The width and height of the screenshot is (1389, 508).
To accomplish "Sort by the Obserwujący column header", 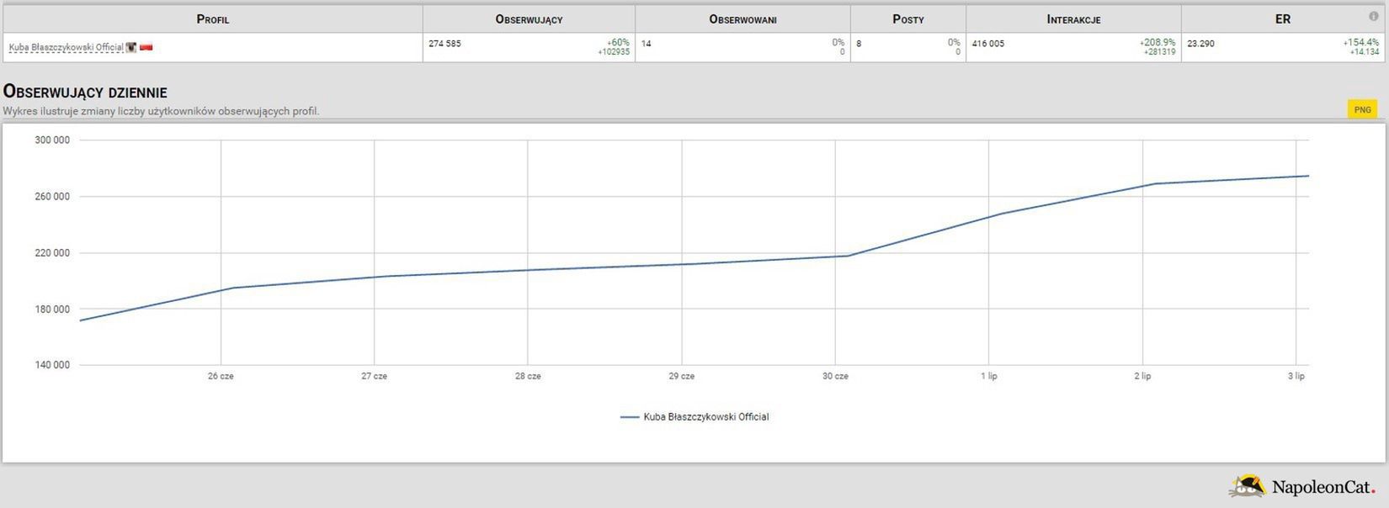I will [x=529, y=19].
